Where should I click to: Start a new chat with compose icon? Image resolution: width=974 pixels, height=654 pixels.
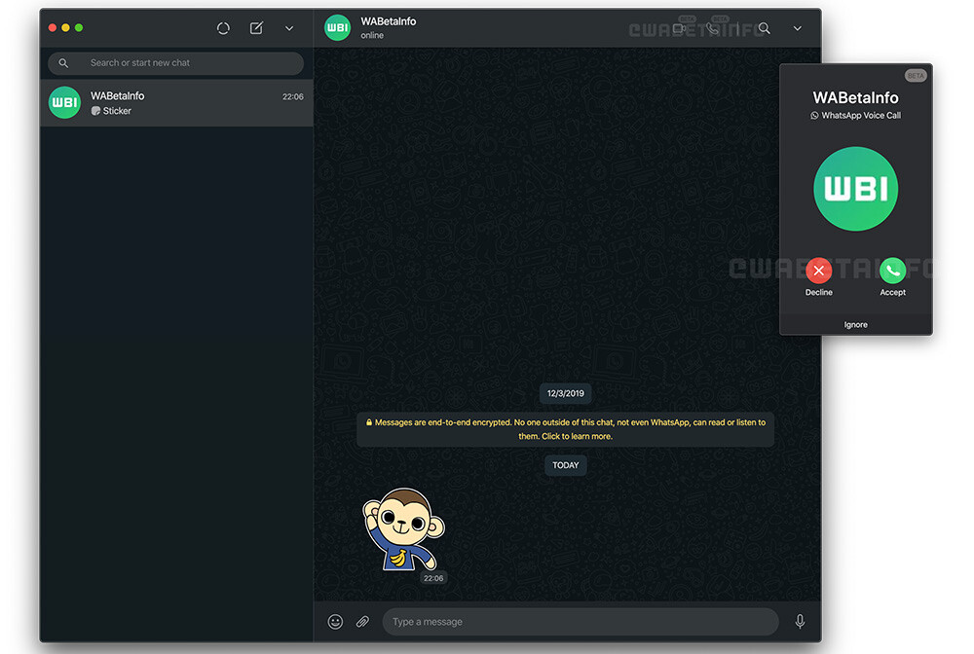pos(256,28)
